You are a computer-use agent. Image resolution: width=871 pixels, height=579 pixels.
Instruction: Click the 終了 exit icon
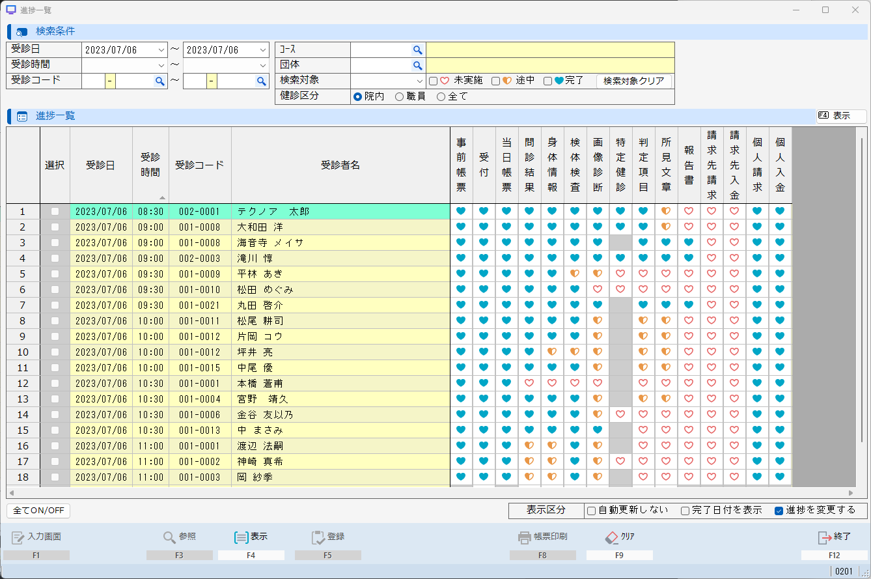pos(825,537)
